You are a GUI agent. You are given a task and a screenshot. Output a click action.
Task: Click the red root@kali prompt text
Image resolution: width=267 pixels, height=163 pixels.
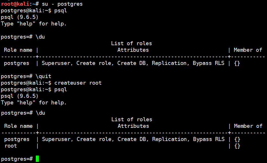pyautogui.click(x=15, y=4)
